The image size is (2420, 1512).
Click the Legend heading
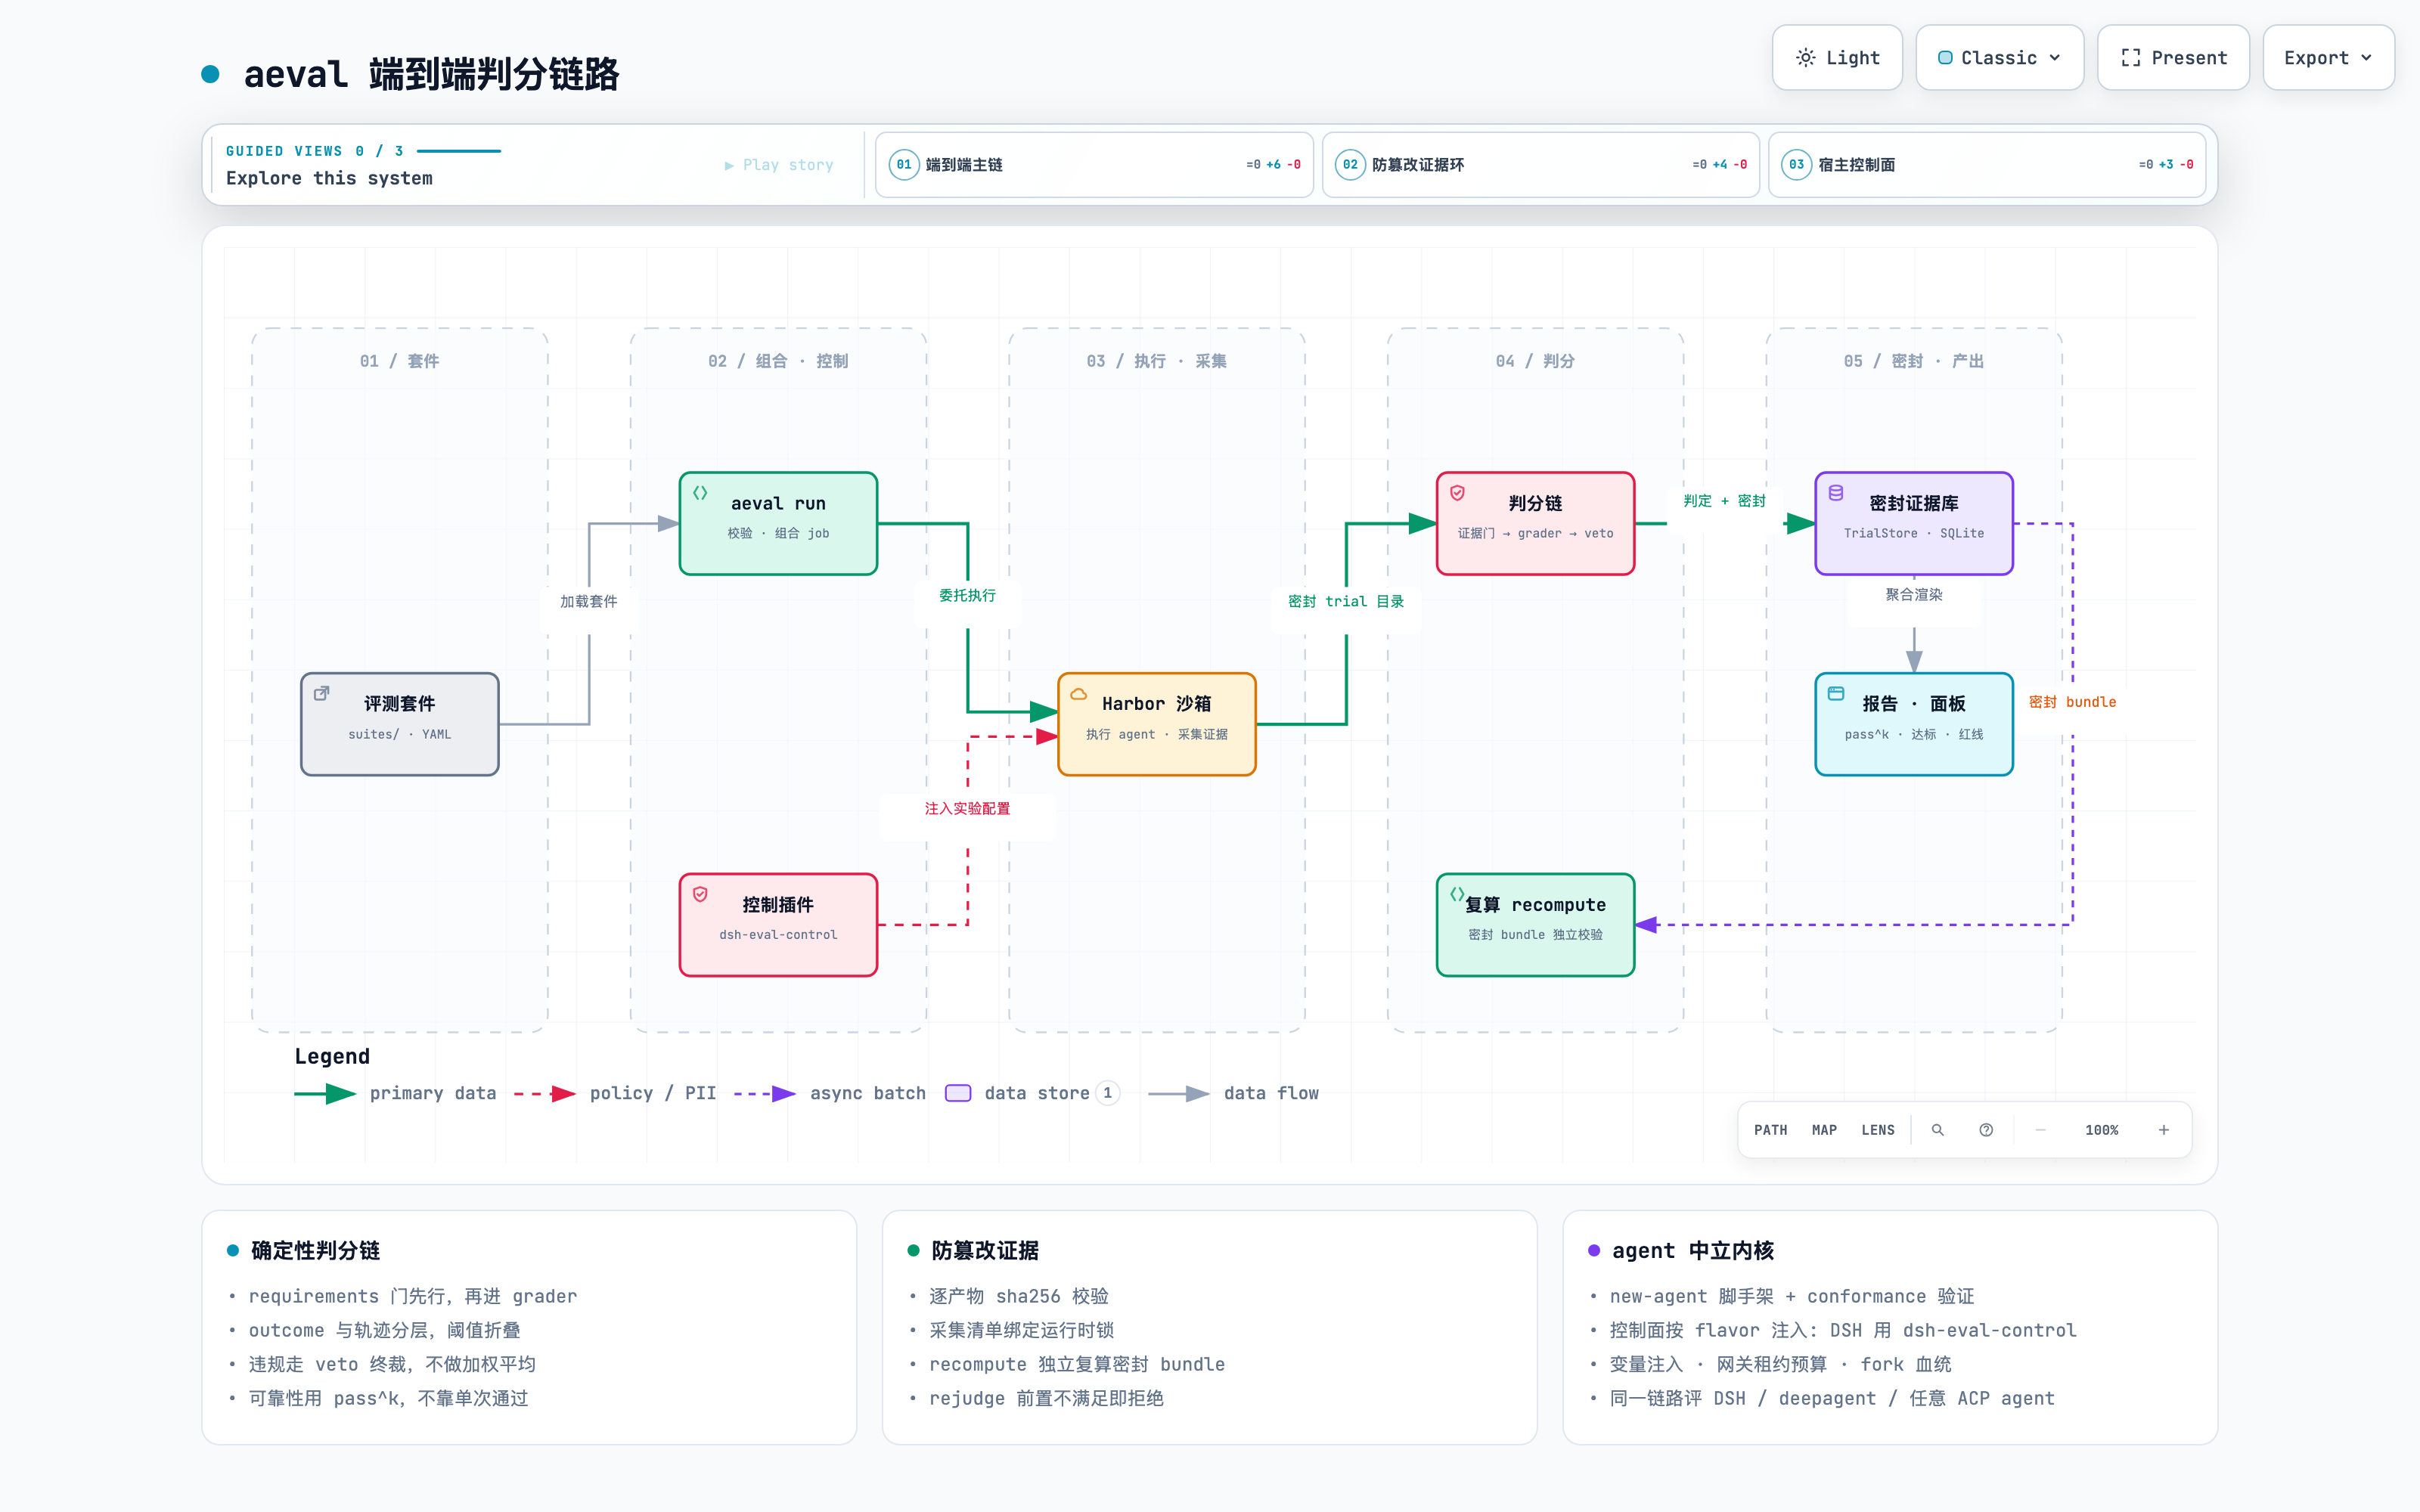point(332,1057)
